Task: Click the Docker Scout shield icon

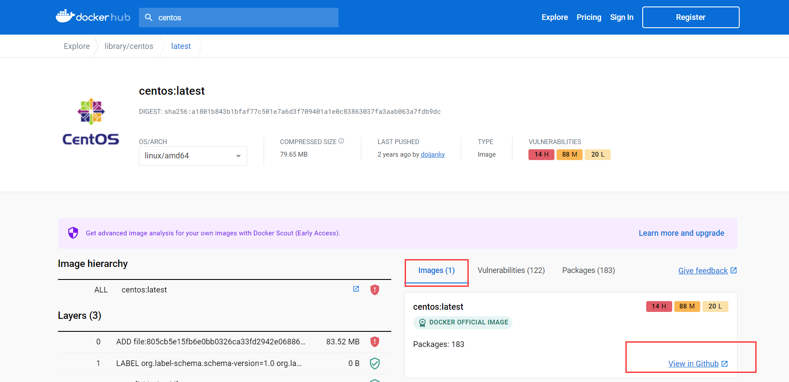Action: point(73,233)
